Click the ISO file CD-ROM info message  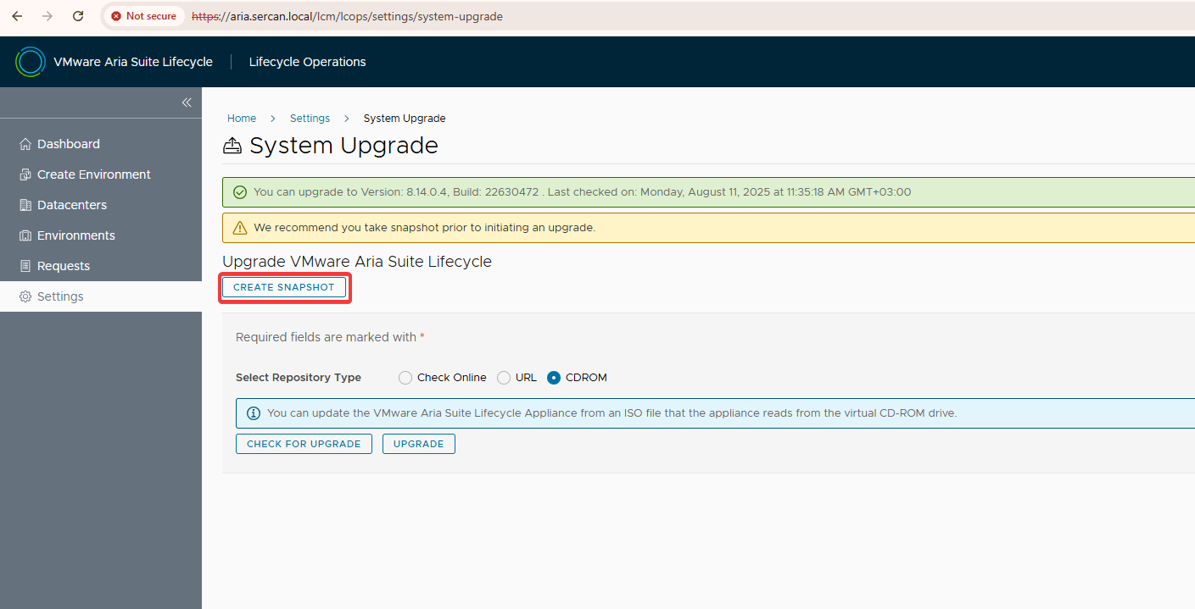click(x=612, y=413)
